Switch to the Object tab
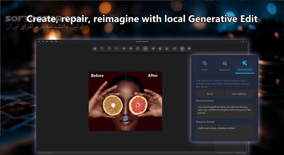 (204, 66)
